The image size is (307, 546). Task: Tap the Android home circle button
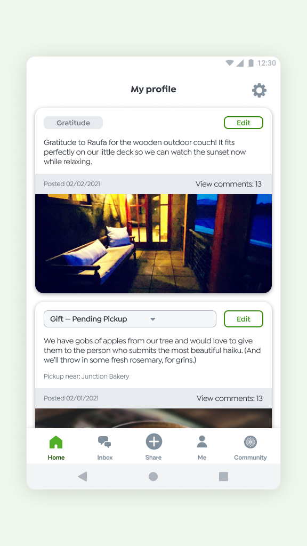tap(153, 476)
